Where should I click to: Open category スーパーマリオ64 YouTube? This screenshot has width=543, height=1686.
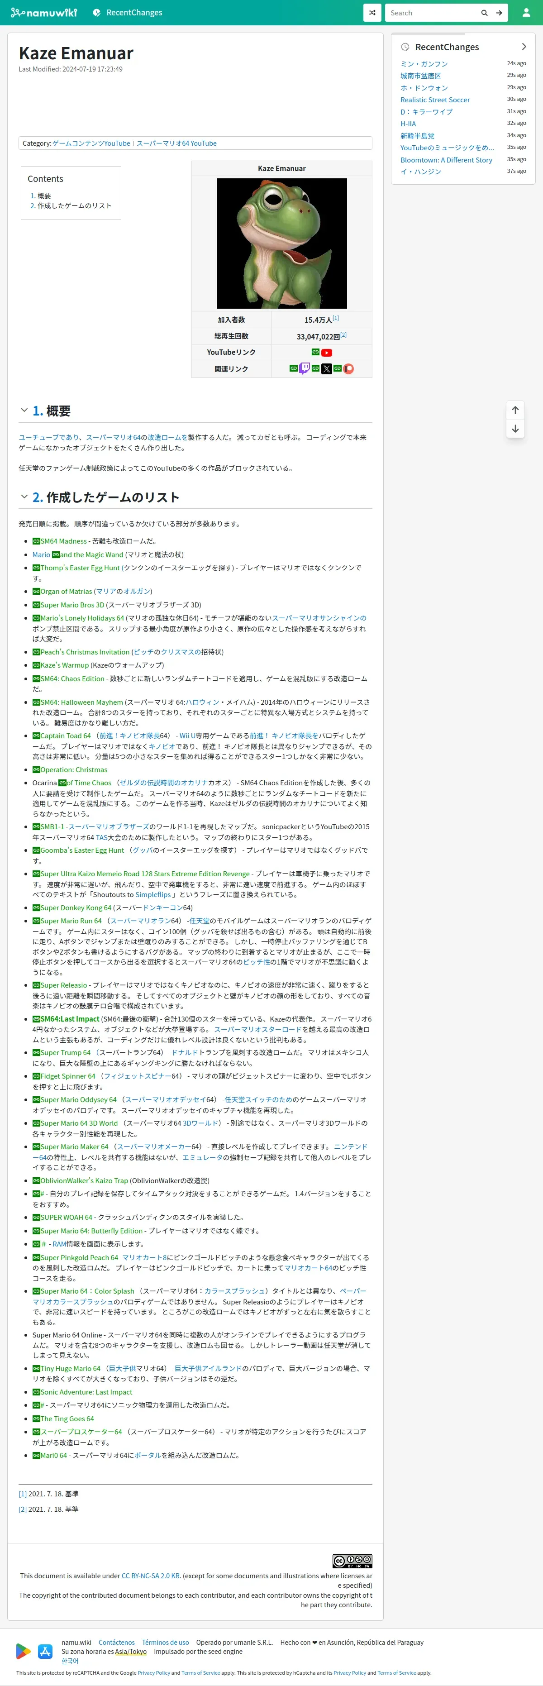(176, 143)
